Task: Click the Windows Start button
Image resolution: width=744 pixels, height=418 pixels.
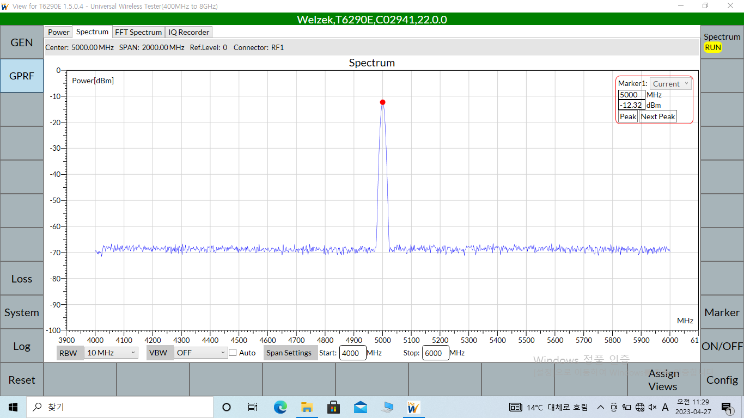Action: [13, 407]
